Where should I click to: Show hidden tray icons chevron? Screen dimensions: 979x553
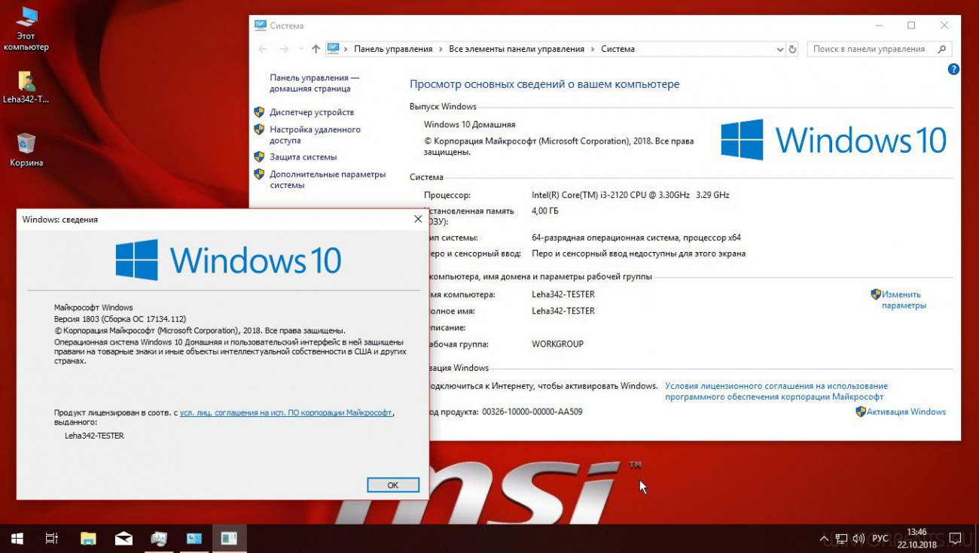(x=824, y=539)
